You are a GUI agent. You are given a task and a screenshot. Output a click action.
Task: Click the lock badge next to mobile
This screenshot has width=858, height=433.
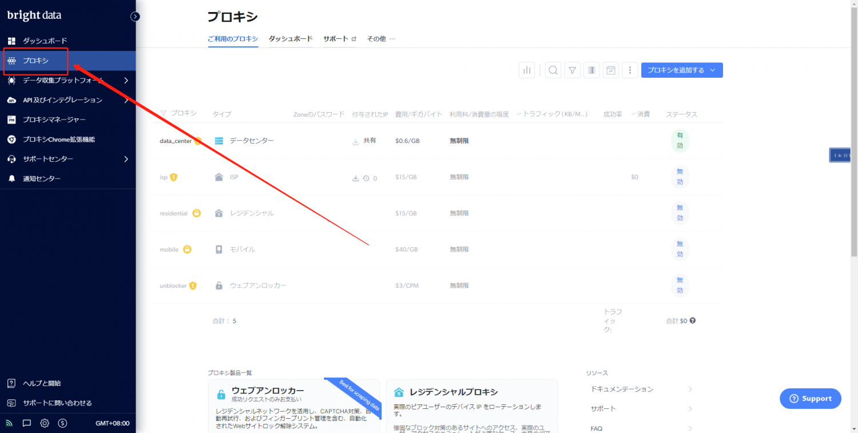tap(186, 249)
